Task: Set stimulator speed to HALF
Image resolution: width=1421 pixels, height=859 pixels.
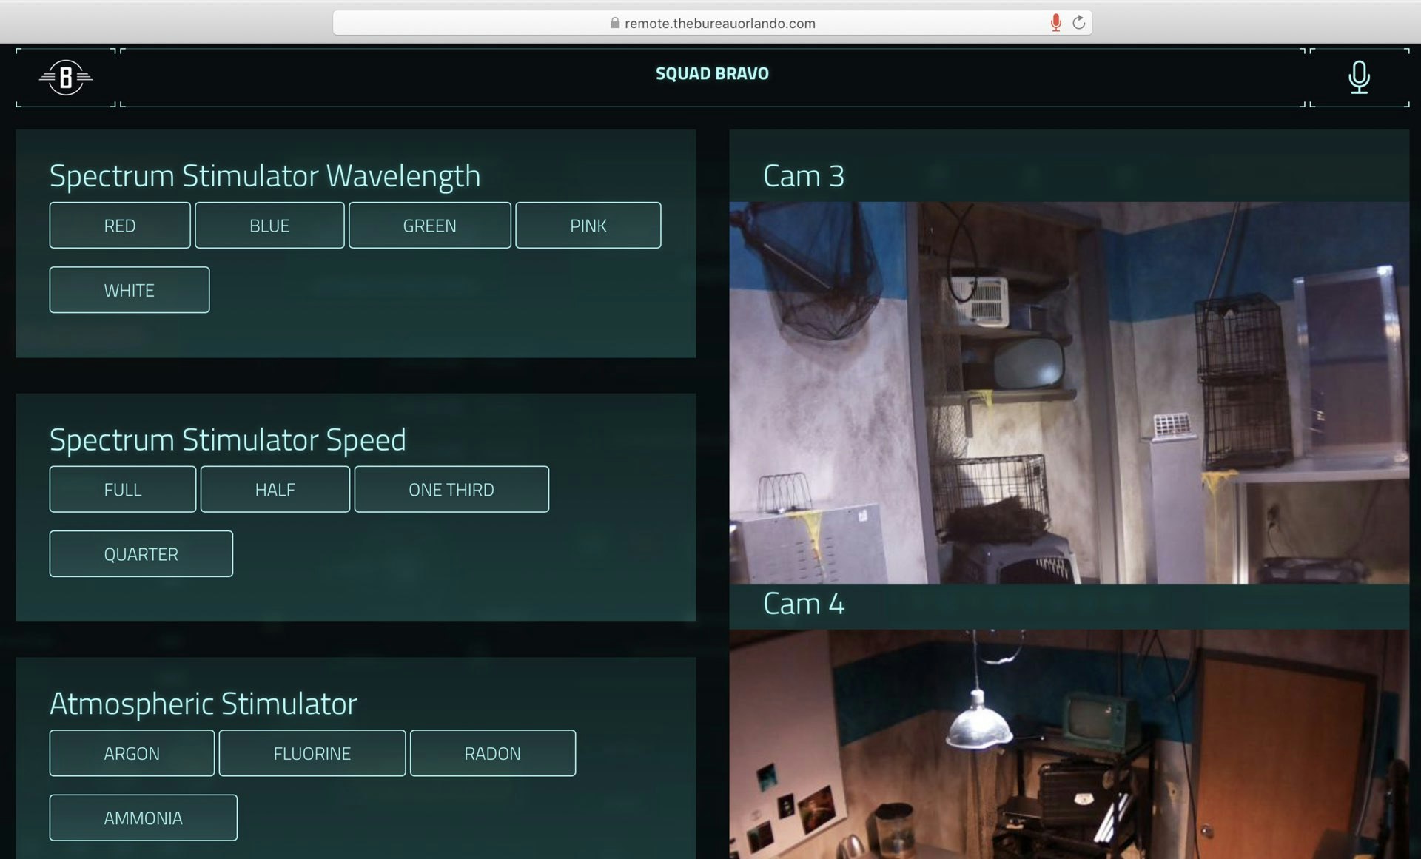Action: click(x=275, y=489)
